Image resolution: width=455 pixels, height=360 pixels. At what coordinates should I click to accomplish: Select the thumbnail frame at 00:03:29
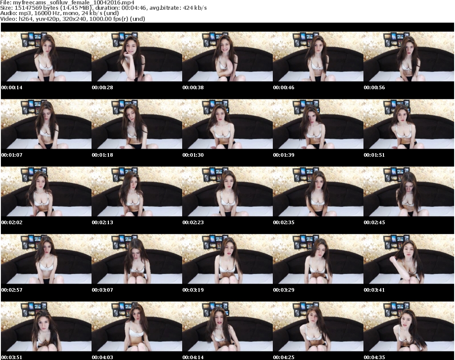(x=318, y=259)
